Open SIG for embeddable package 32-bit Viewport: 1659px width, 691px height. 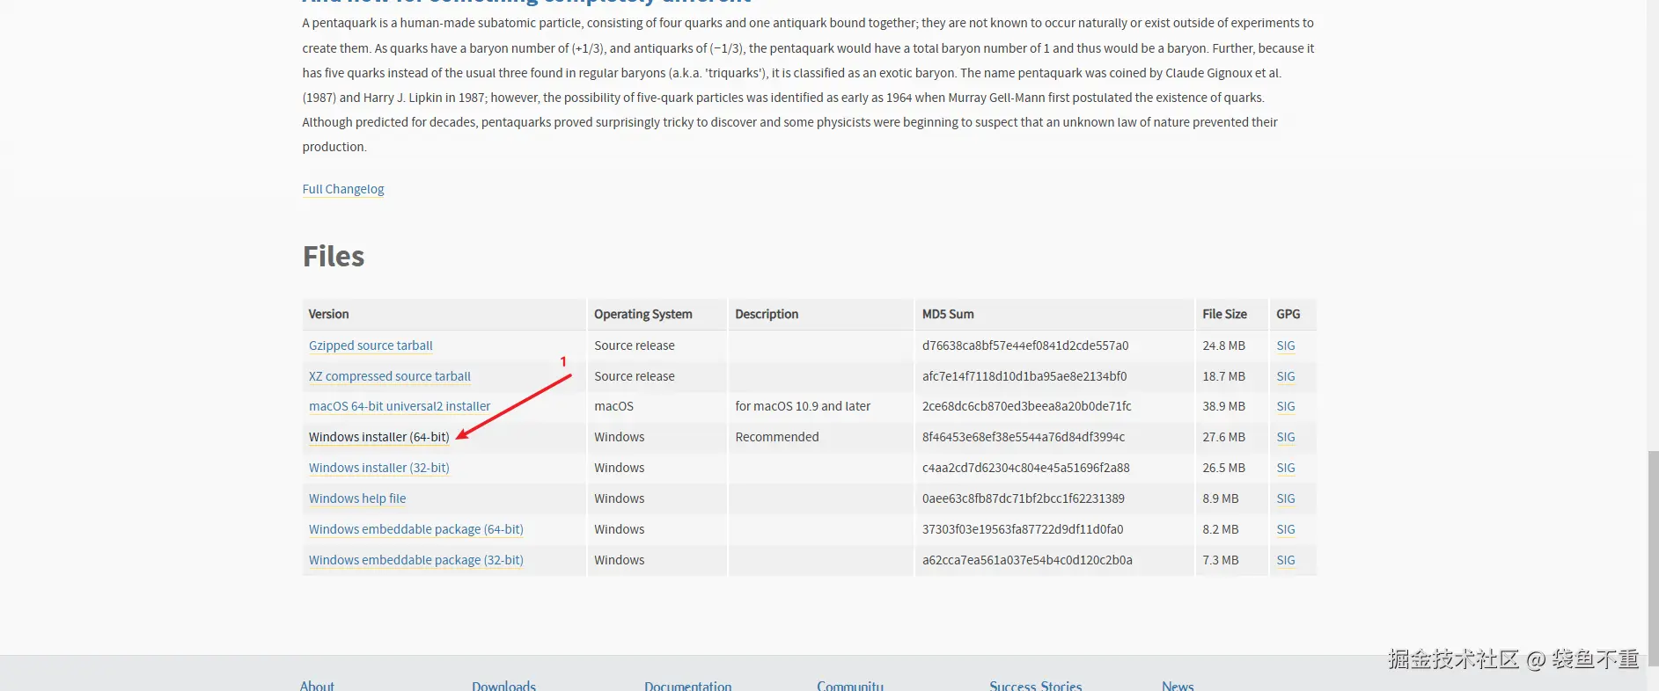click(x=1286, y=560)
